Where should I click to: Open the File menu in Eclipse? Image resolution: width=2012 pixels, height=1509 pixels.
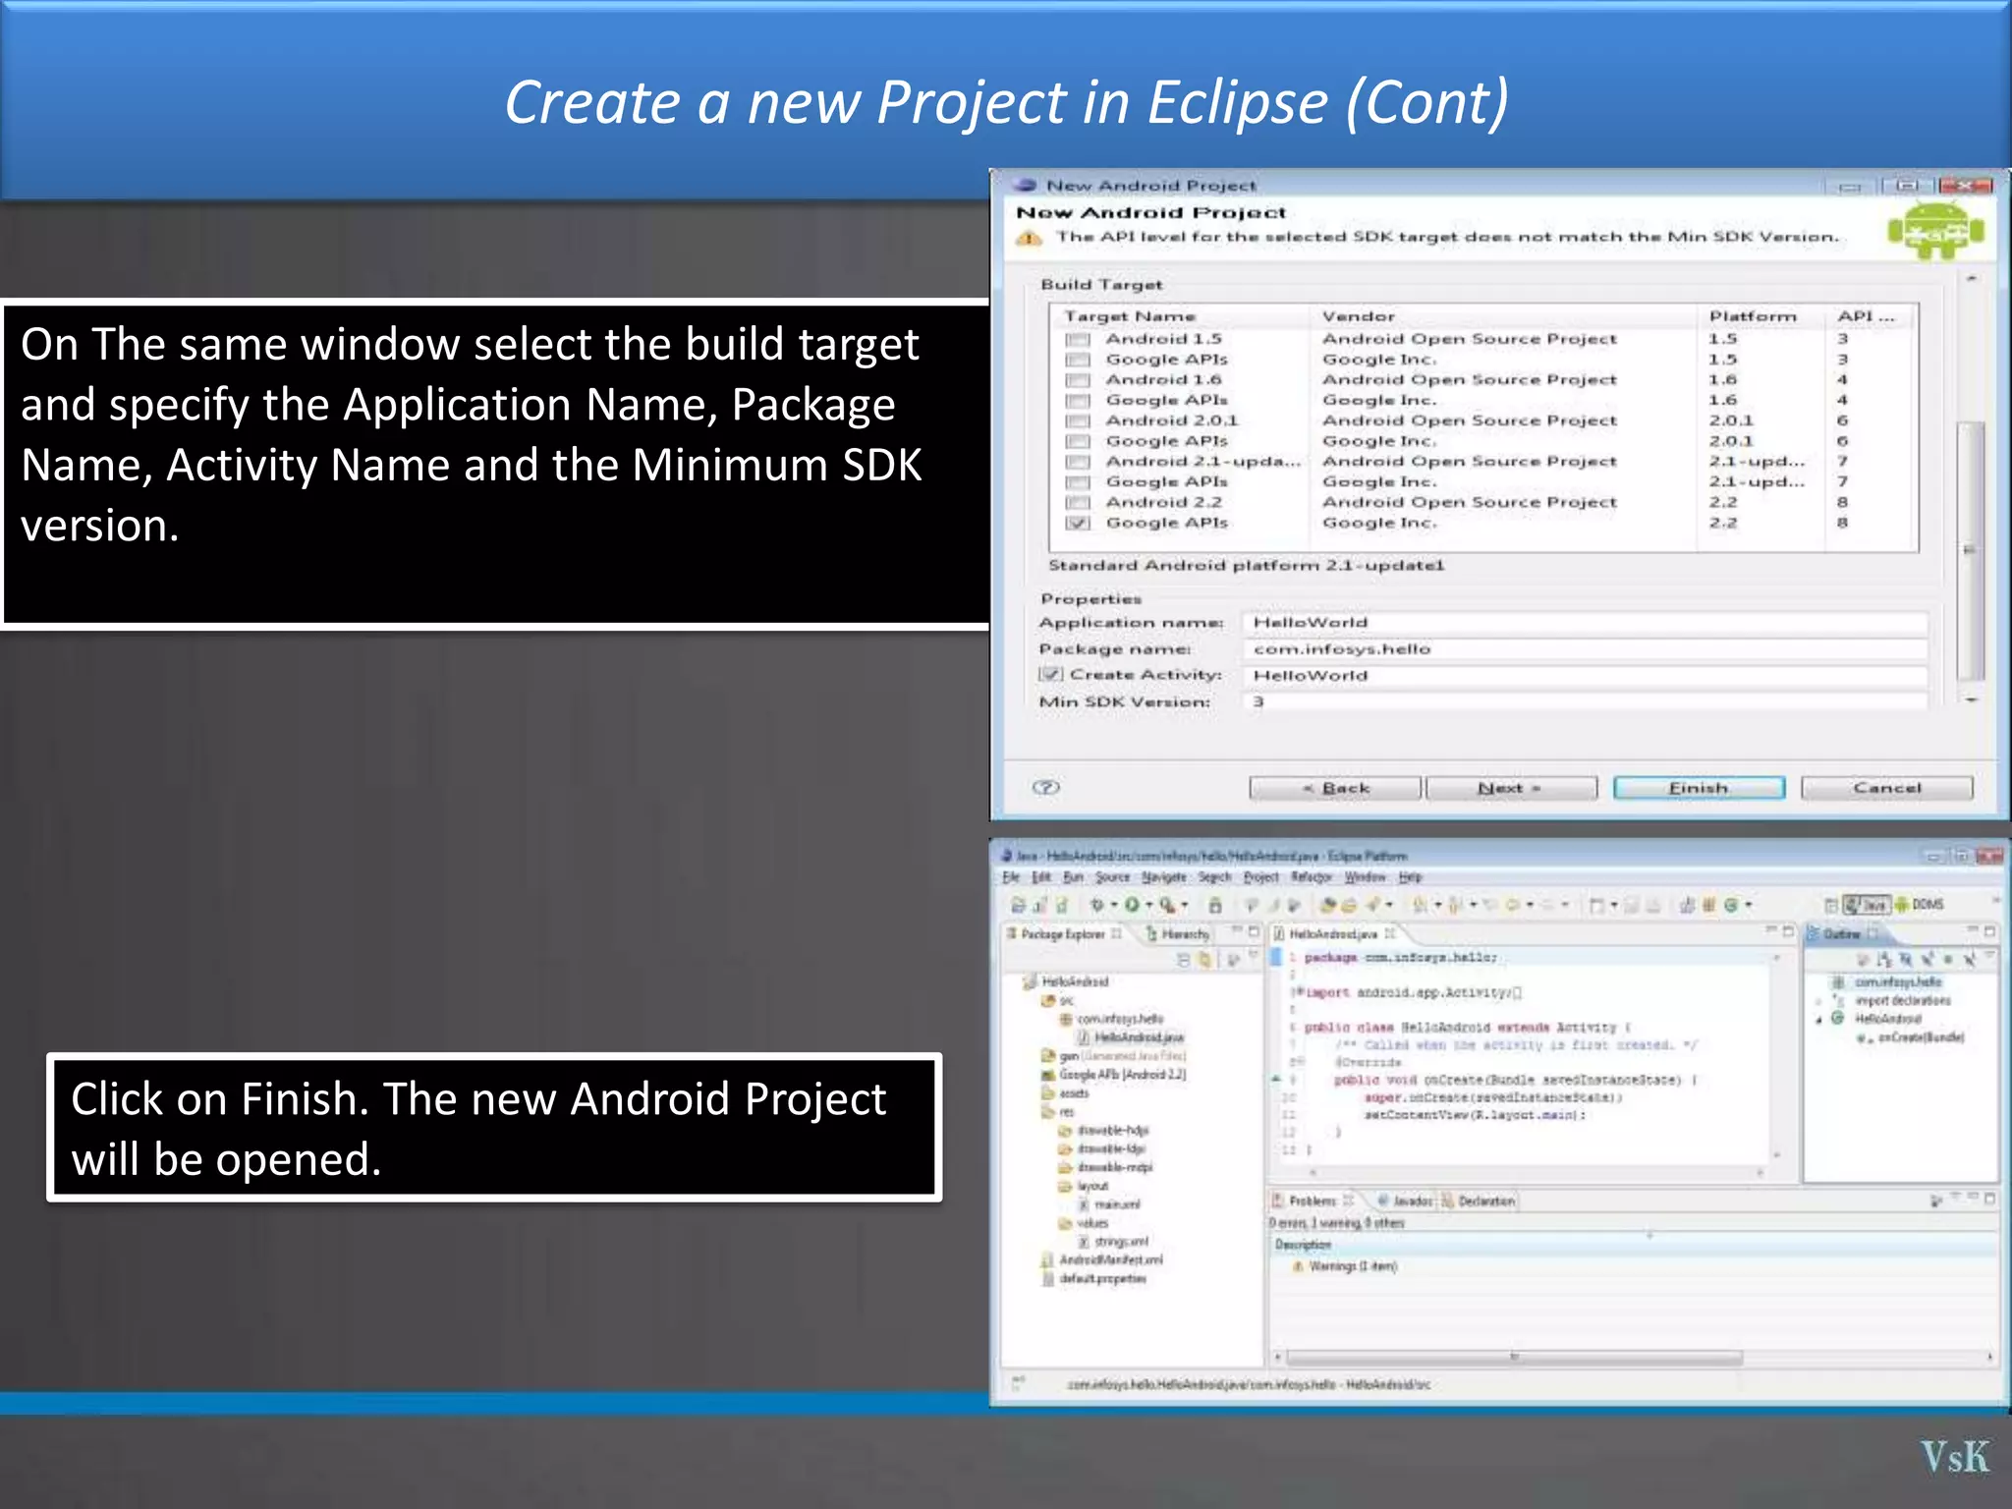[x=1011, y=877]
